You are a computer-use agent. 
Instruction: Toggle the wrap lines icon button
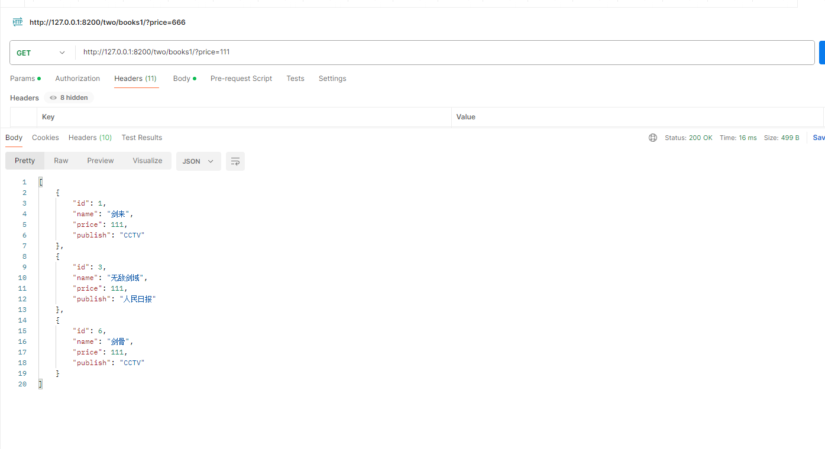235,161
